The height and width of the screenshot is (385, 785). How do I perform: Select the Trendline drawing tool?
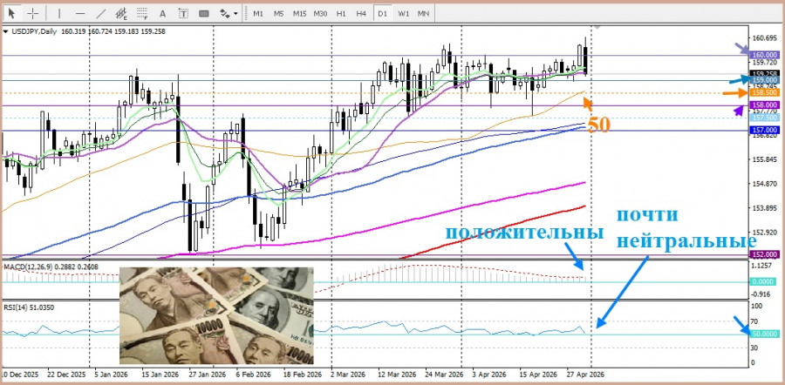101,13
